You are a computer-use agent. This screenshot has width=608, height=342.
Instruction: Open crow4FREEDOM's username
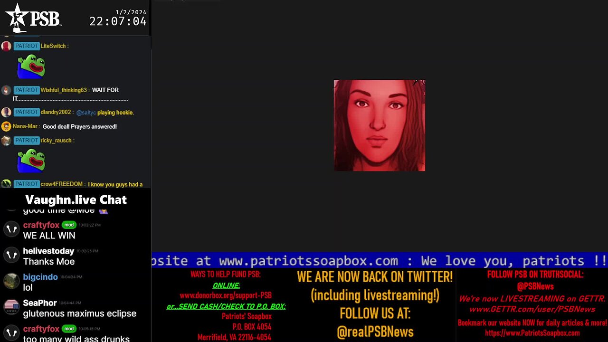[x=62, y=184]
